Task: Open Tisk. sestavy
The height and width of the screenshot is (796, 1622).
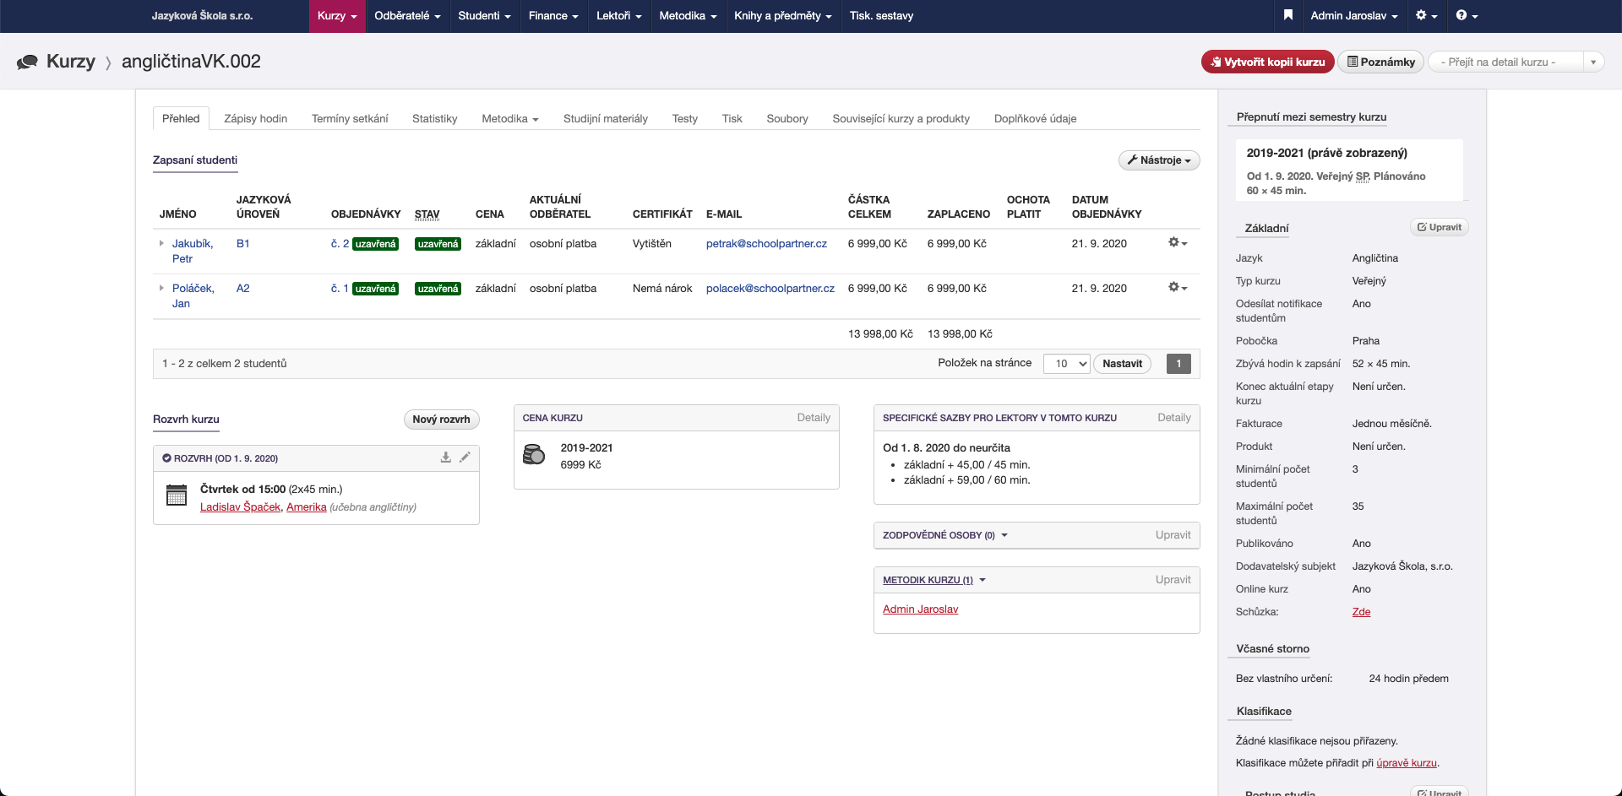Action: tap(881, 16)
